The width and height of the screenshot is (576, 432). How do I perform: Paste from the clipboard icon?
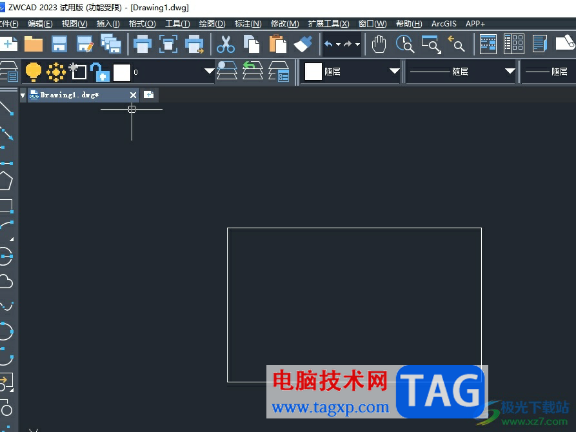coord(278,44)
